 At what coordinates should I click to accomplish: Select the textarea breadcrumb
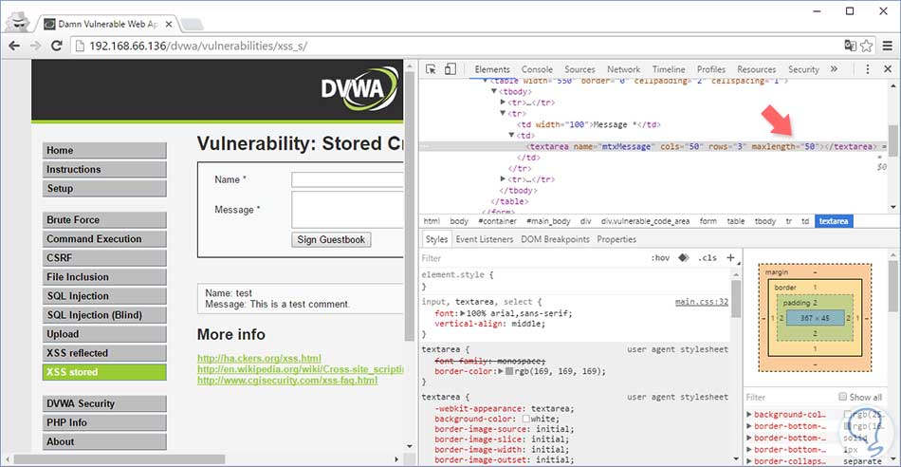(834, 221)
